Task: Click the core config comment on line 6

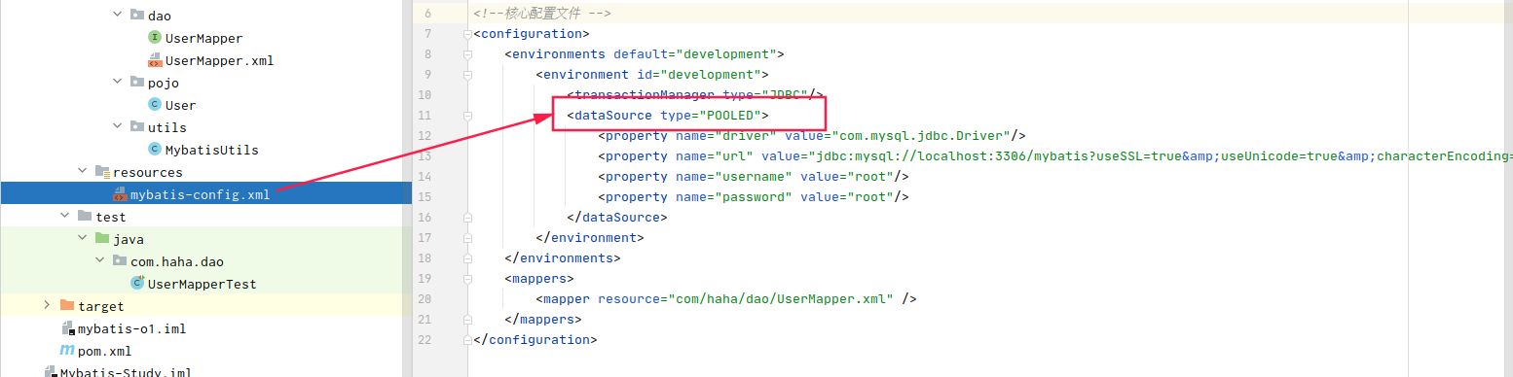Action: pos(541,14)
